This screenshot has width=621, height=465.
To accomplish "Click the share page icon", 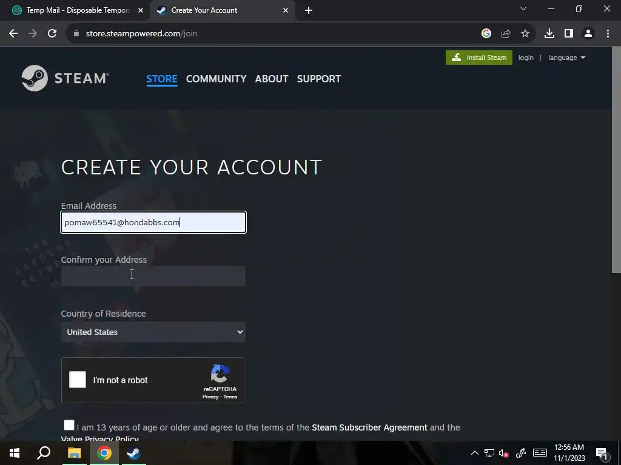I will point(506,34).
